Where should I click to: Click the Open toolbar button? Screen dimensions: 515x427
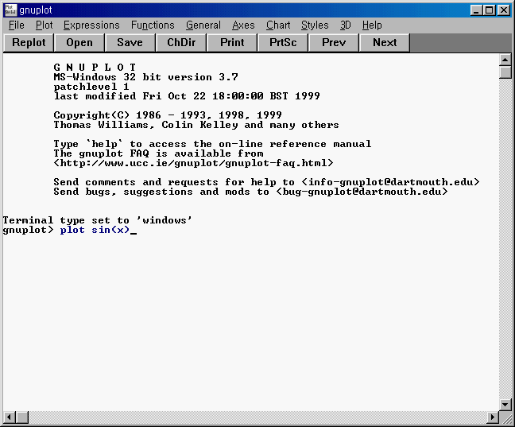point(79,43)
